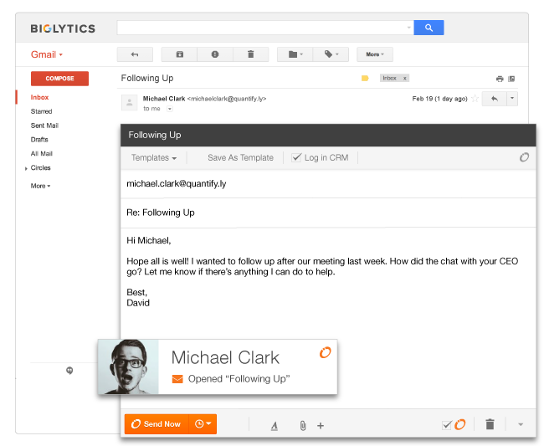Click Opened "Following Up" notification text
Image resolution: width=544 pixels, height=446 pixels.
(x=239, y=379)
